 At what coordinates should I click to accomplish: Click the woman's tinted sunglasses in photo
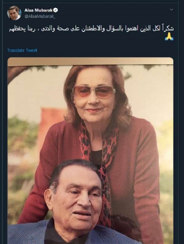pyautogui.click(x=94, y=91)
